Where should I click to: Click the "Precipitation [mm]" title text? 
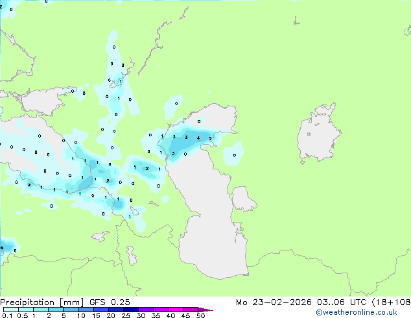[x=41, y=302]
